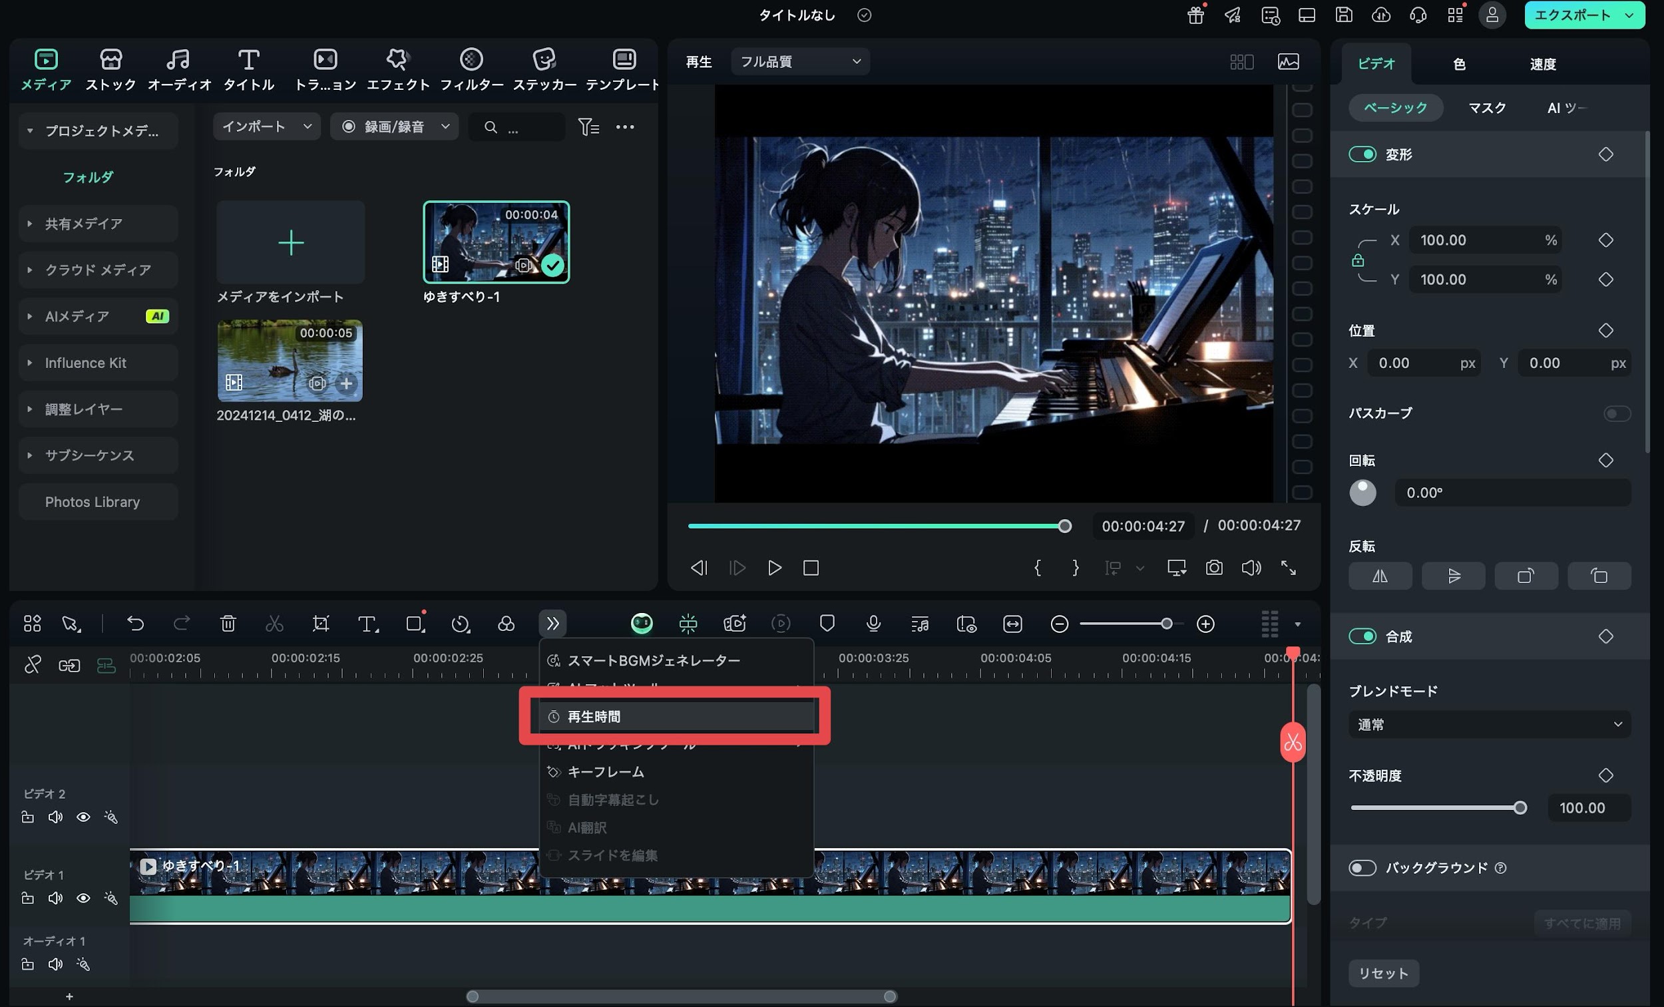Open the playback quality (フル品質) dropdown
Image resolution: width=1664 pixels, height=1007 pixels.
(800, 61)
